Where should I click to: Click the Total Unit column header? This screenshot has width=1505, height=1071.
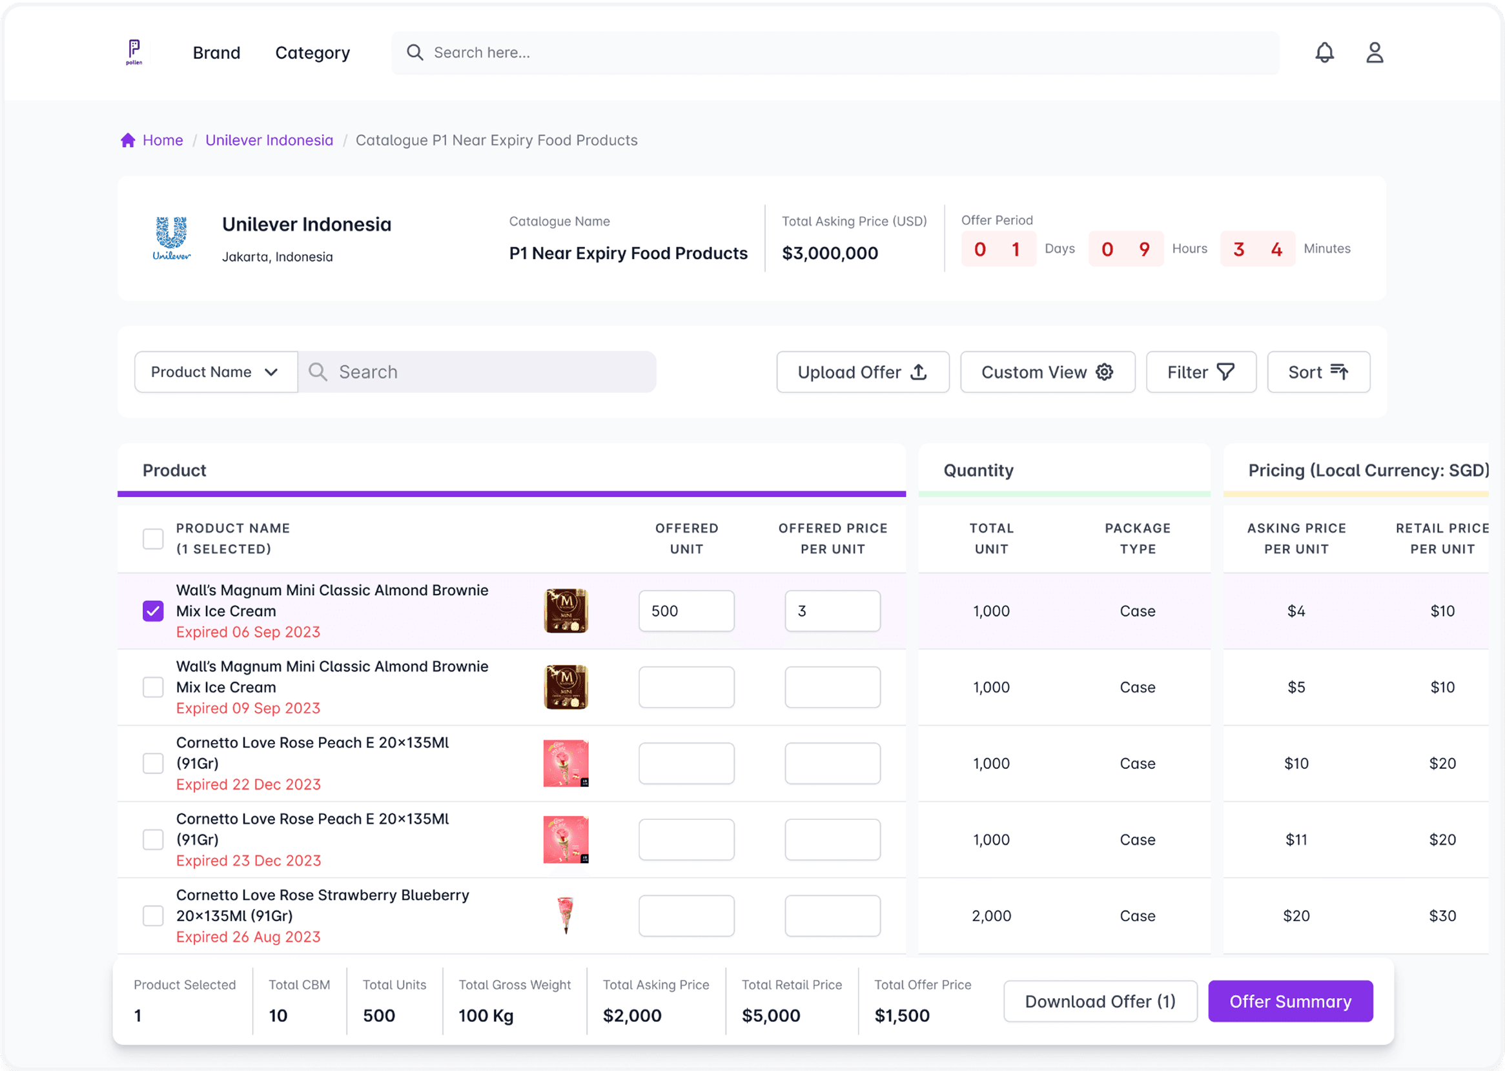pos(991,539)
